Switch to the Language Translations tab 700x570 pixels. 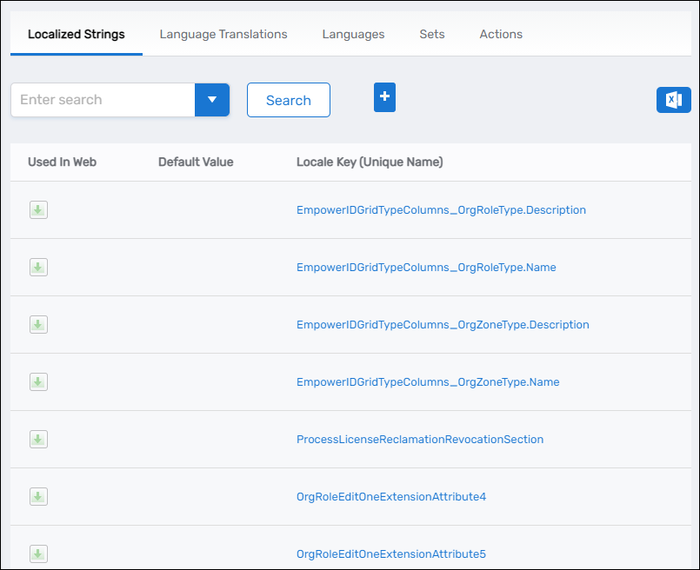(x=223, y=34)
